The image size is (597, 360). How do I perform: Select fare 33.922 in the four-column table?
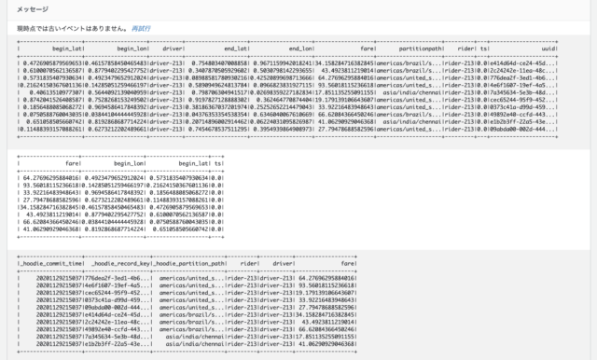coord(50,192)
